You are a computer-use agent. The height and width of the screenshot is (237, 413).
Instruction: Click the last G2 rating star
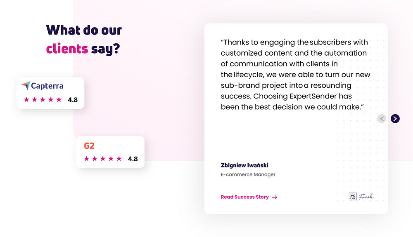tap(119, 159)
